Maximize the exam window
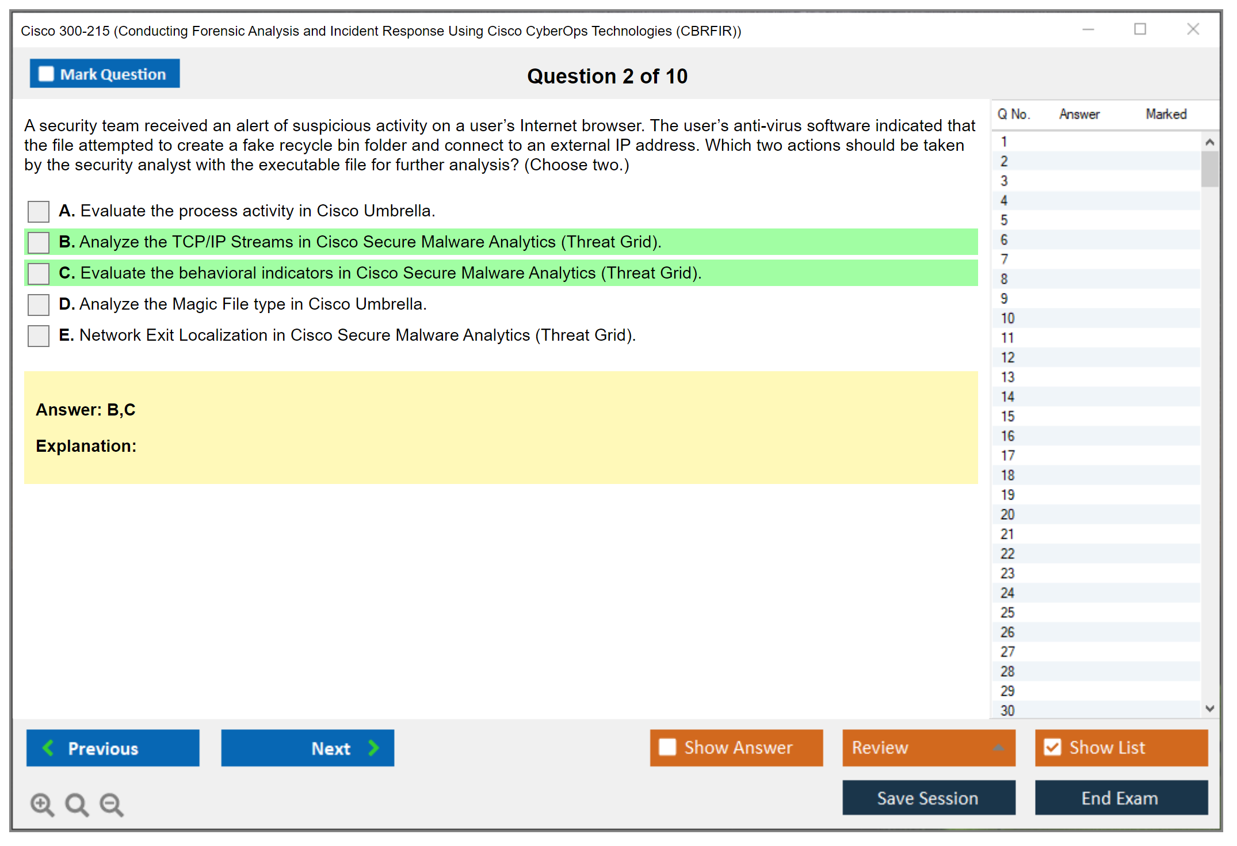 pyautogui.click(x=1140, y=29)
